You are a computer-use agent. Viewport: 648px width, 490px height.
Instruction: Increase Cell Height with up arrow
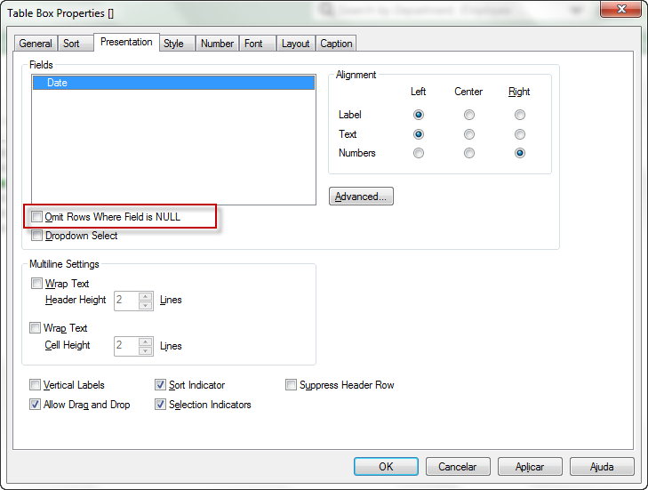click(146, 342)
